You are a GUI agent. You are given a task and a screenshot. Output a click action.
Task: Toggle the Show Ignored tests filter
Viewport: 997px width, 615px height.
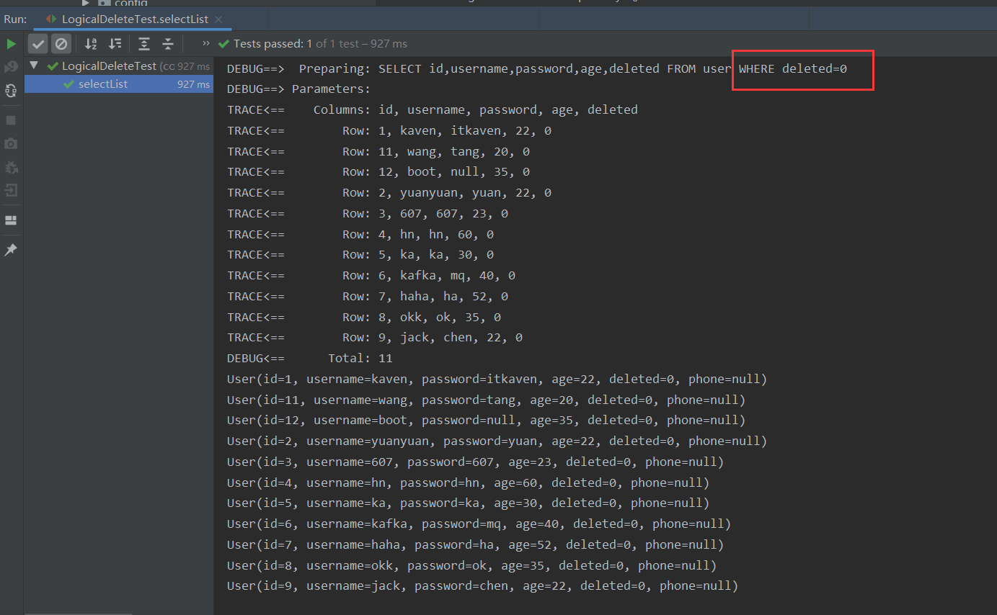point(61,44)
